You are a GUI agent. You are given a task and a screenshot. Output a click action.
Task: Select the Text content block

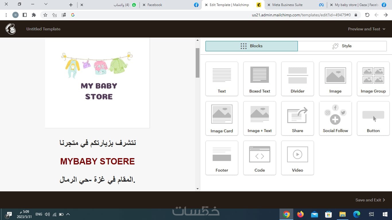pyautogui.click(x=222, y=79)
